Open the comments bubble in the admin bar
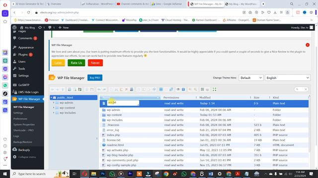Image resolution: width=318 pixels, height=178 pixels. tap(51, 28)
